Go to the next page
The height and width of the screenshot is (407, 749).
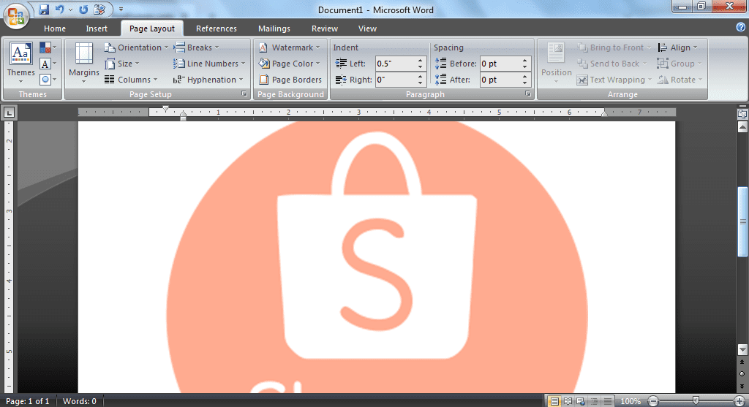742,386
